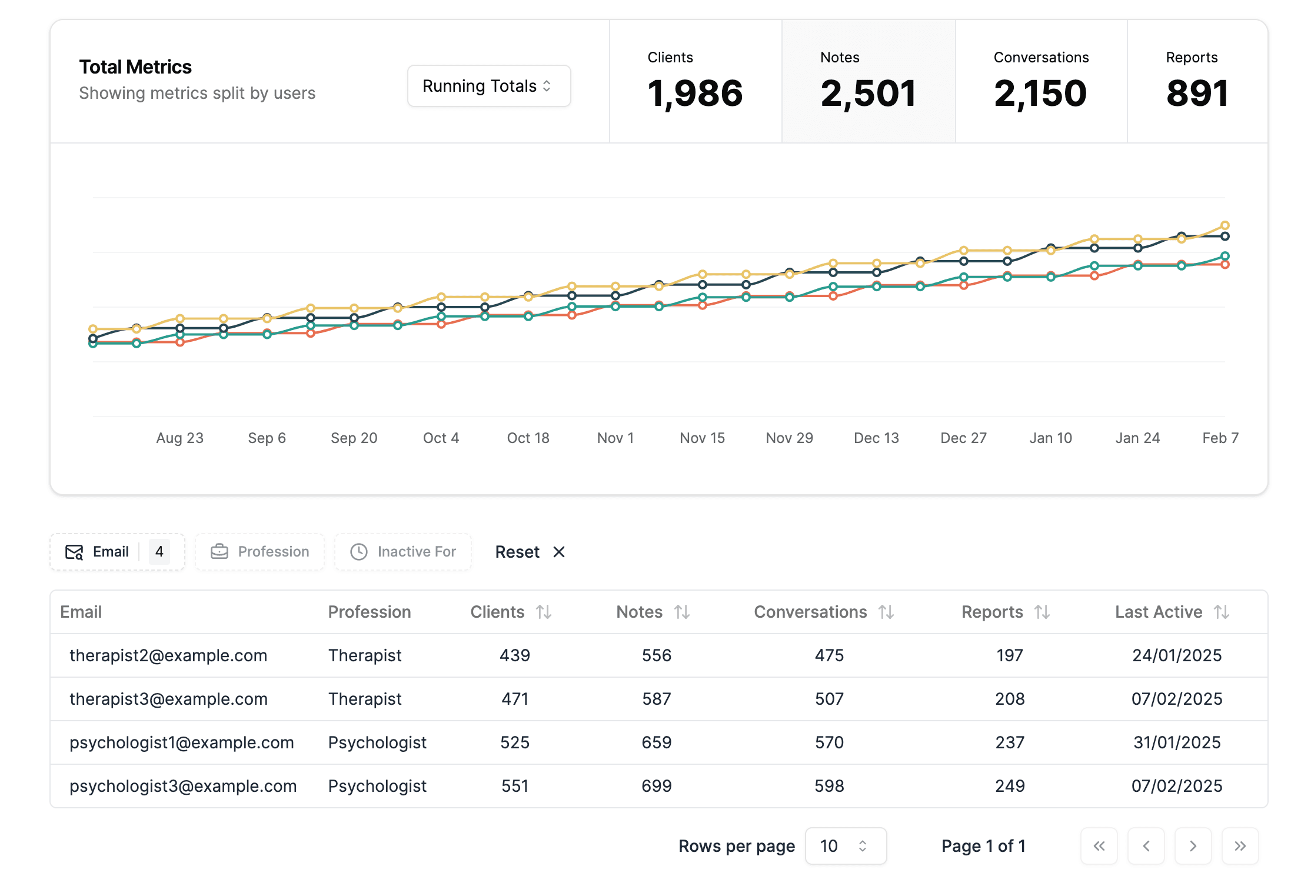Screen dimensions: 1311x886
Task: Click the yellow Feb 7 data point
Action: coord(1225,225)
